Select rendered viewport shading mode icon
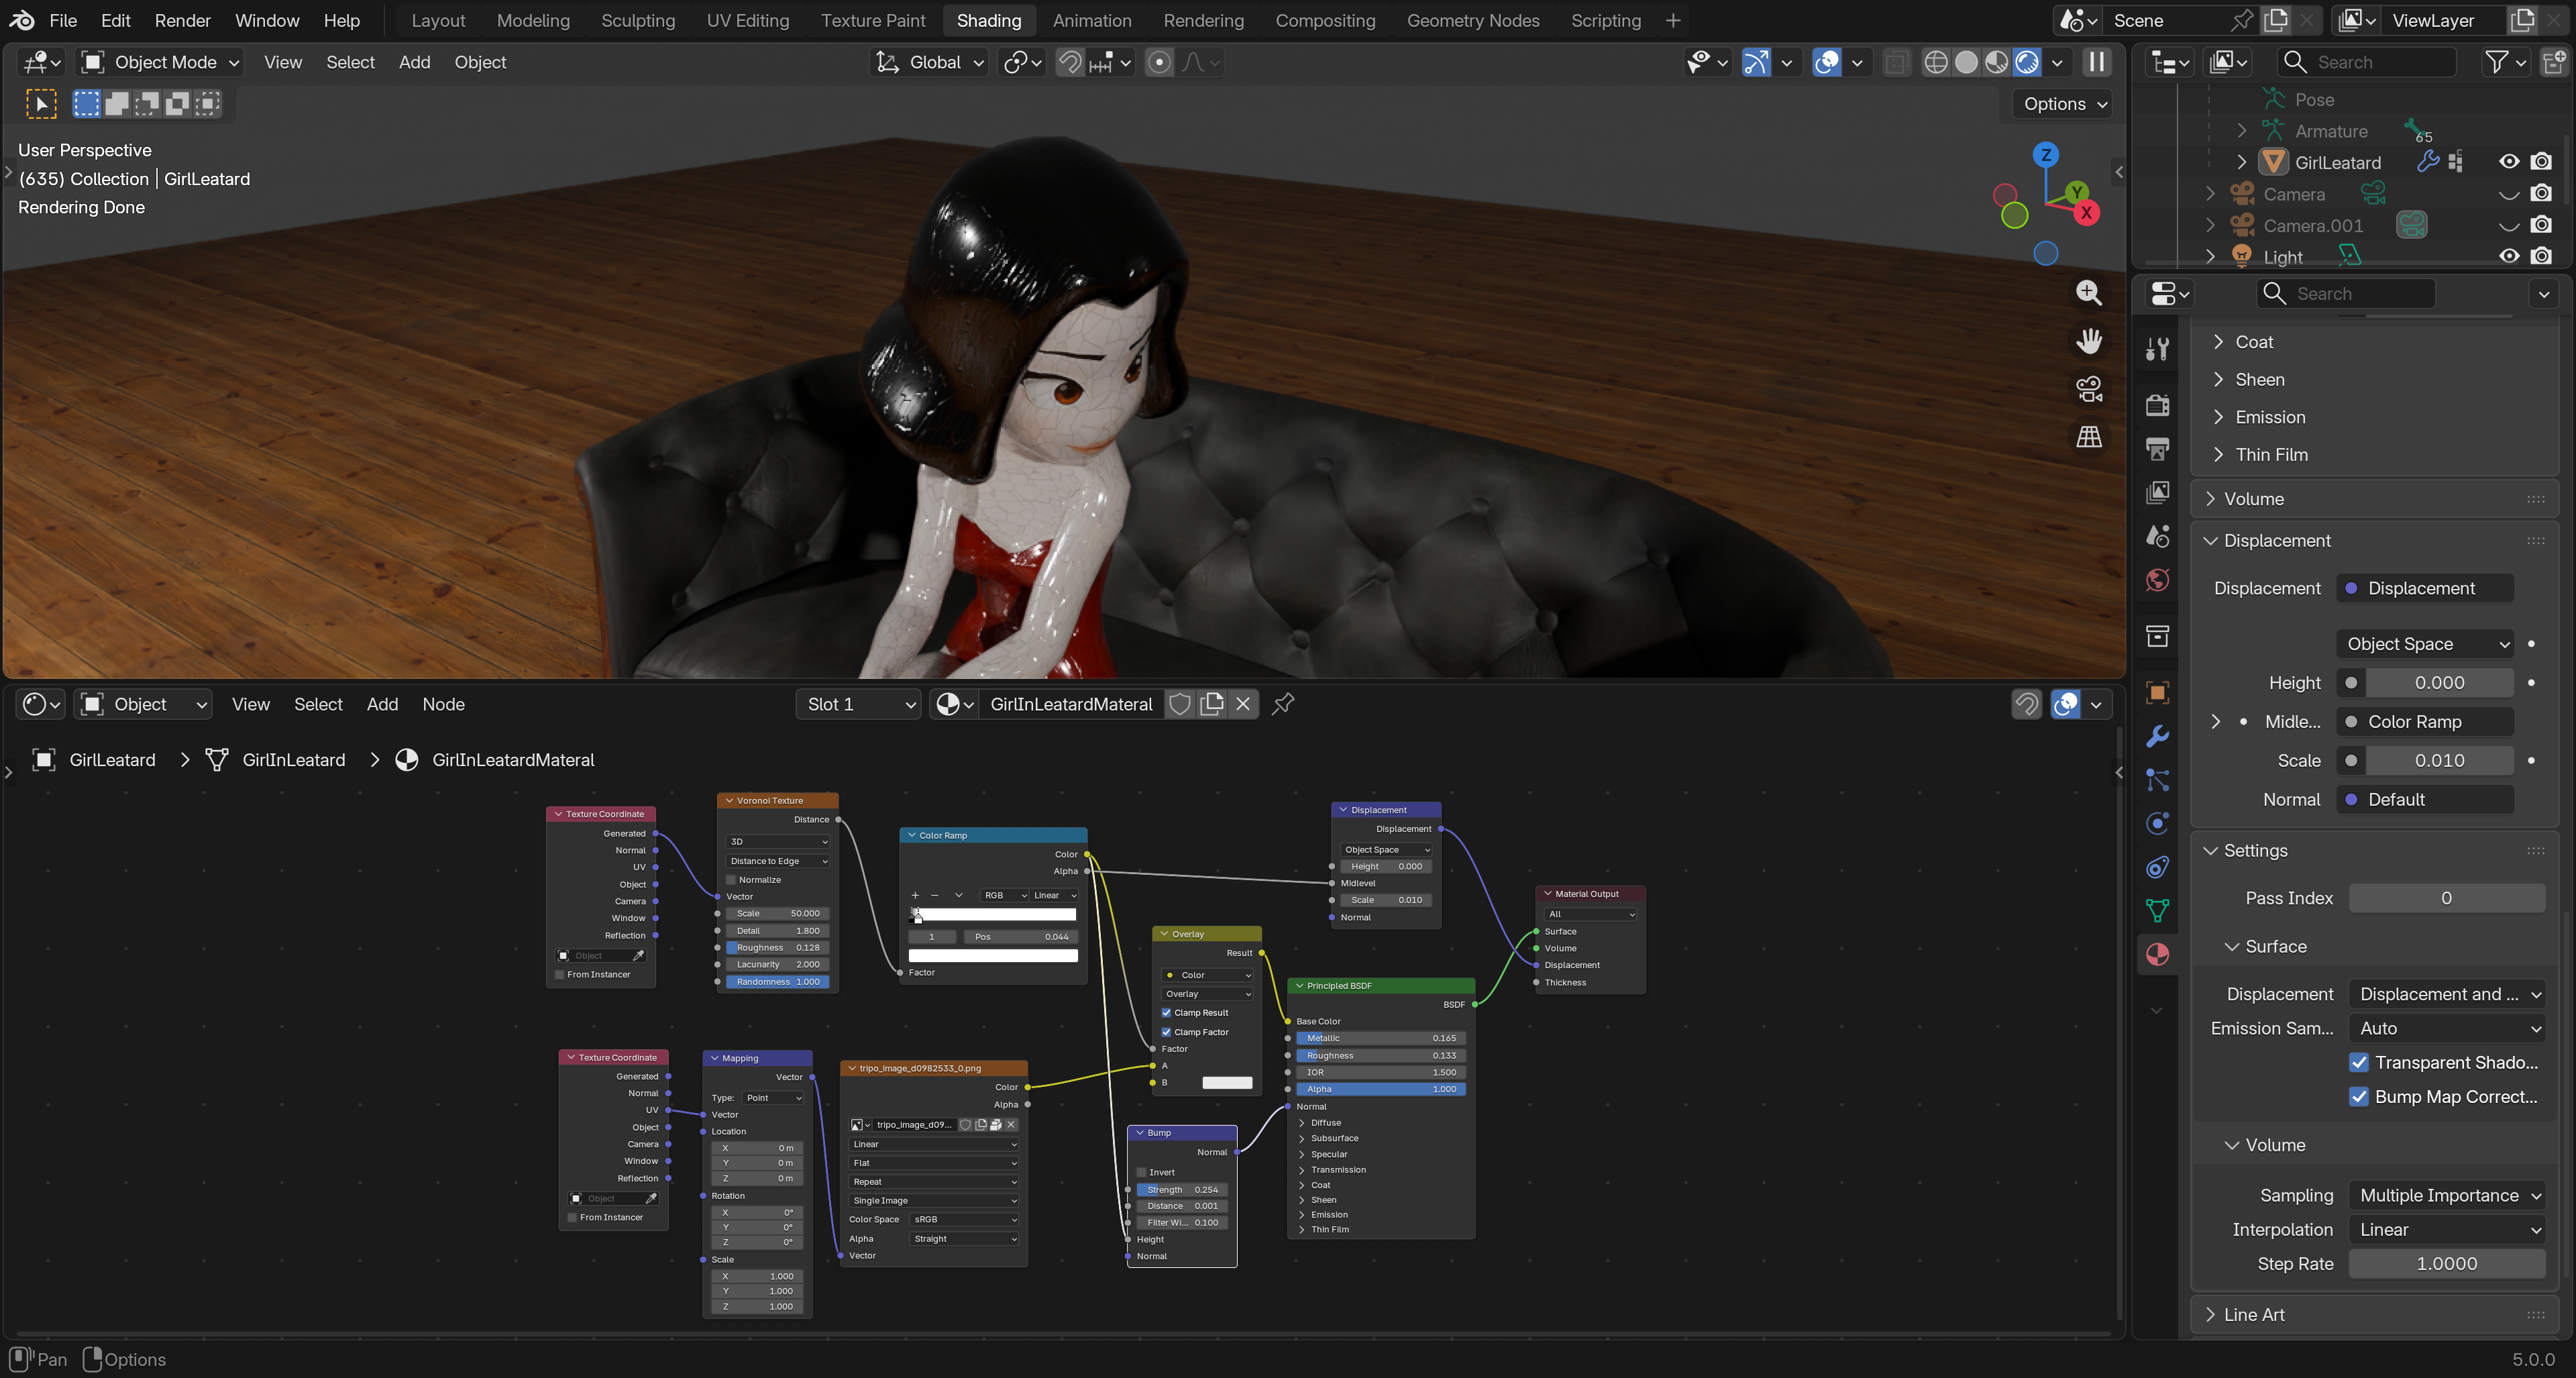 pyautogui.click(x=2026, y=62)
